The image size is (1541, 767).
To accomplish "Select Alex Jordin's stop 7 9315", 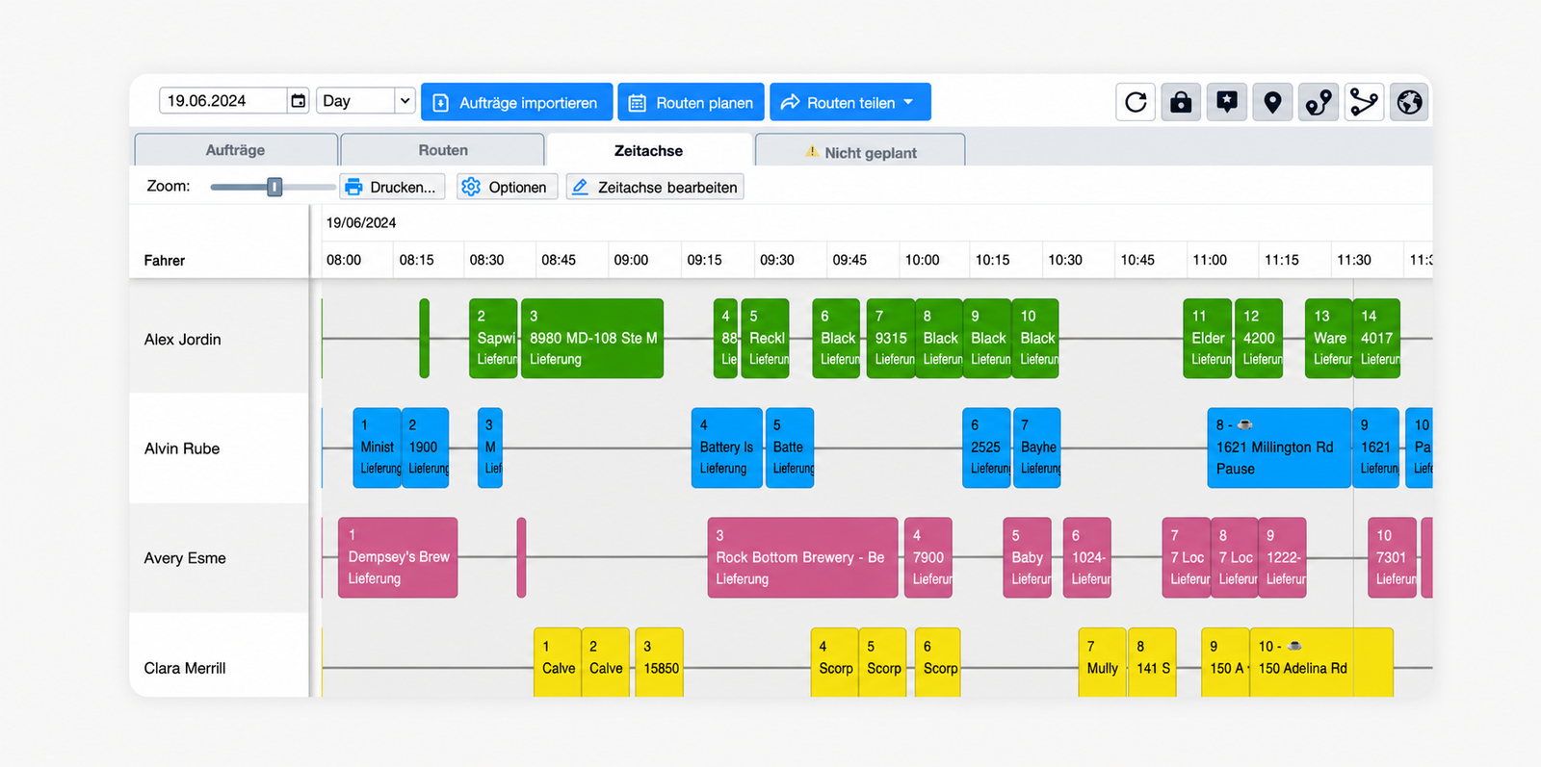I will click(891, 338).
